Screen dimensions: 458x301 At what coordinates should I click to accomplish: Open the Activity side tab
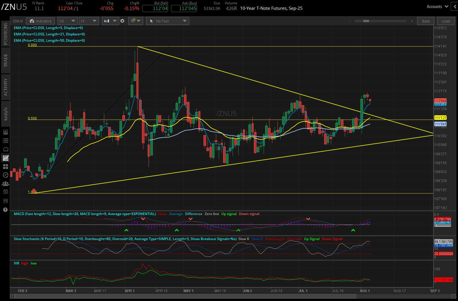point(5,87)
